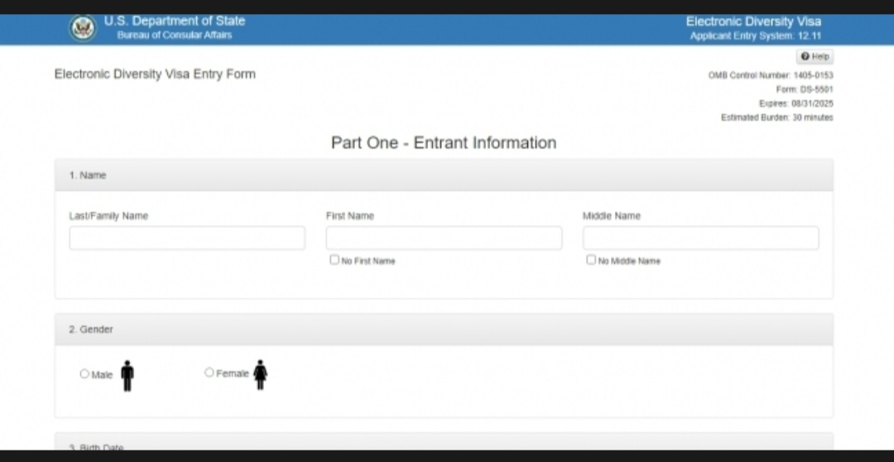Click the female figure icon
The width and height of the screenshot is (894, 462).
261,375
